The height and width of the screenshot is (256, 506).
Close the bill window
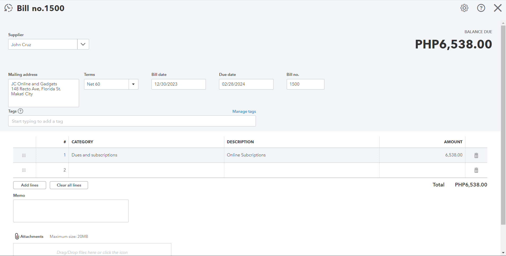(x=498, y=8)
